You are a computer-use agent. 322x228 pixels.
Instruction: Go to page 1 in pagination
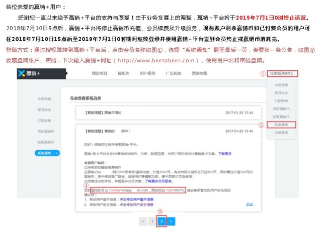pyautogui.click(x=152, y=221)
